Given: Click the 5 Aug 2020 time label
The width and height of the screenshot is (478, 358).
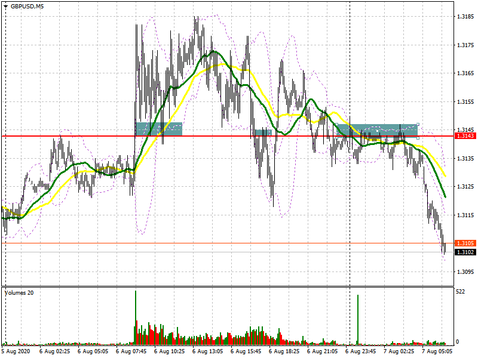Looking at the screenshot, I should point(16,351).
